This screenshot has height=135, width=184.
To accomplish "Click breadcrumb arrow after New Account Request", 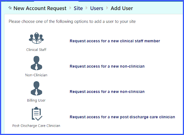I will [x=70, y=8].
